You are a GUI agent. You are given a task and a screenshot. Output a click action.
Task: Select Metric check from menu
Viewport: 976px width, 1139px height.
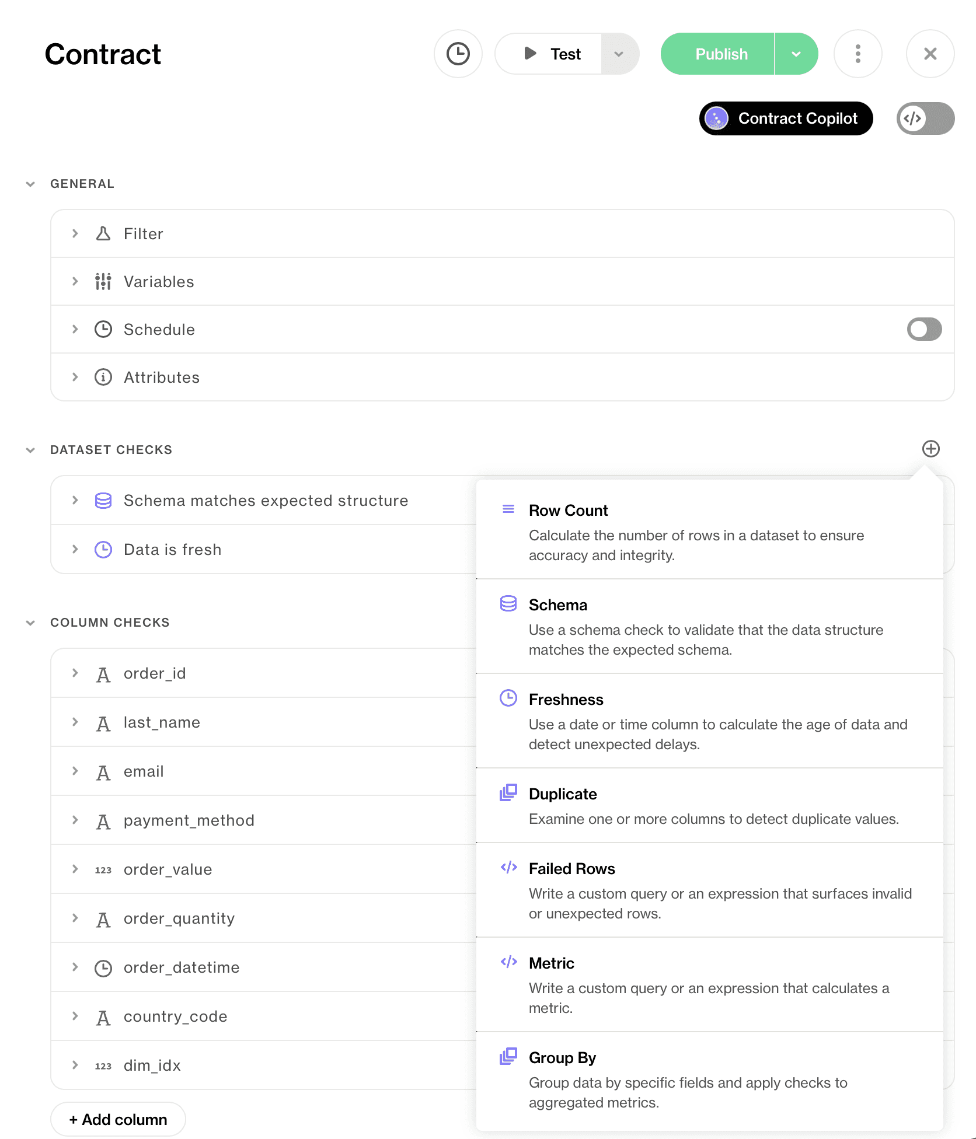[710, 984]
